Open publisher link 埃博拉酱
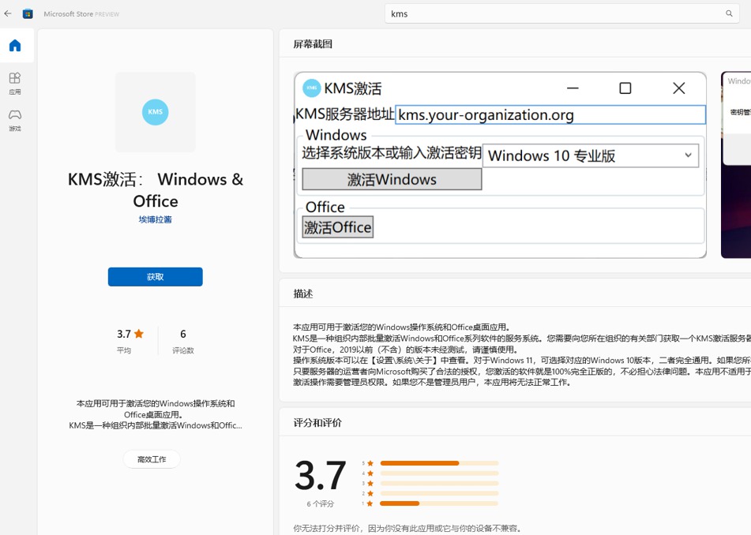This screenshot has height=535, width=751. click(x=156, y=219)
